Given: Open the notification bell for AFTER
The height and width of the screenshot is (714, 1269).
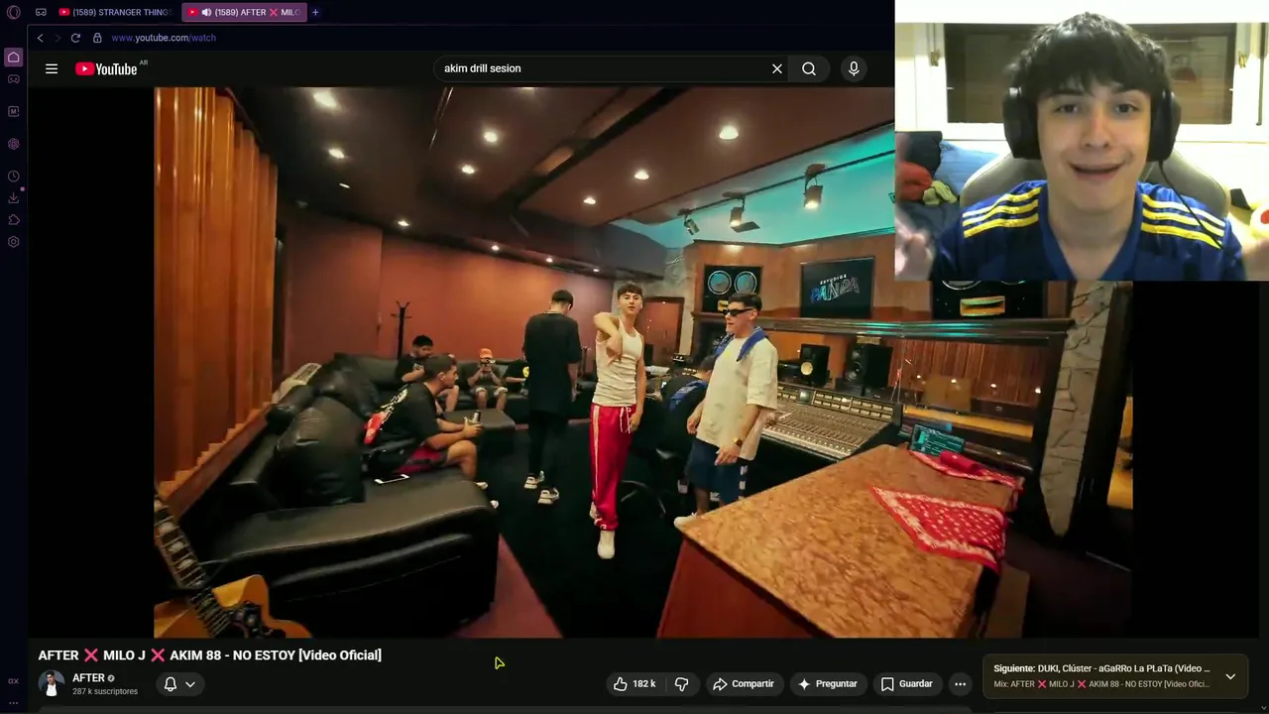Looking at the screenshot, I should click(x=171, y=684).
